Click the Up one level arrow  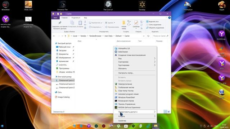coord(65,36)
